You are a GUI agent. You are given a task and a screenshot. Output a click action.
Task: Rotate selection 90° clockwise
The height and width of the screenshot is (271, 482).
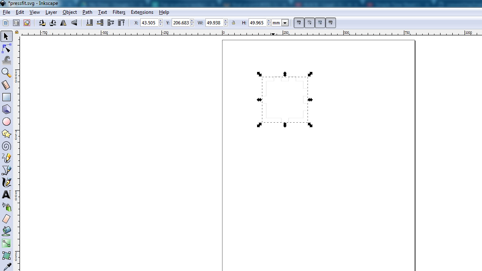53,23
